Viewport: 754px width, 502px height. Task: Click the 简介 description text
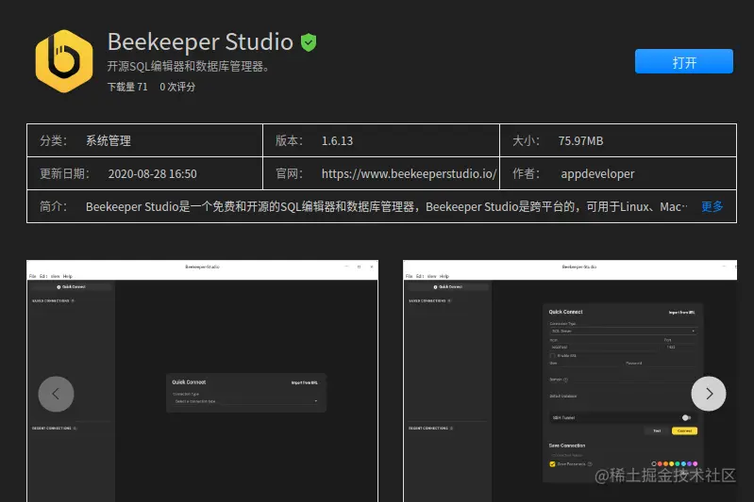coord(387,207)
